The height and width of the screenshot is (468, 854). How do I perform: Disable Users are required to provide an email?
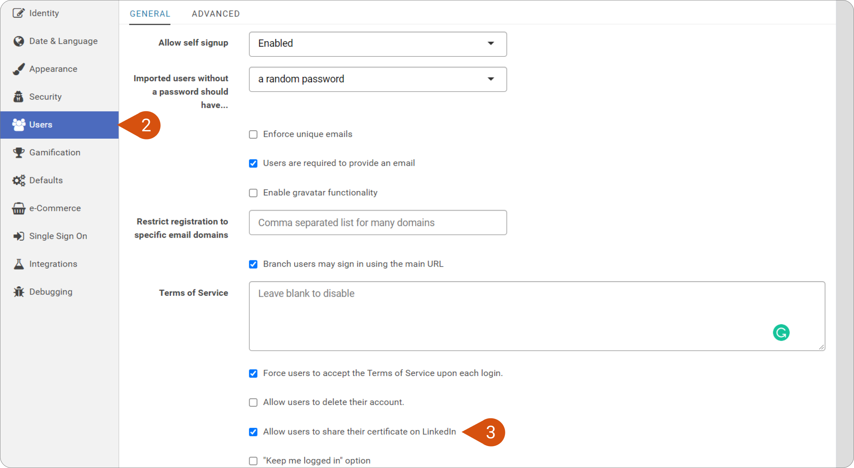[x=253, y=163]
